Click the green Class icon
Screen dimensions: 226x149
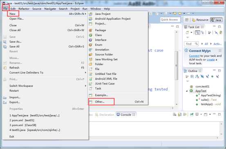click(90, 35)
